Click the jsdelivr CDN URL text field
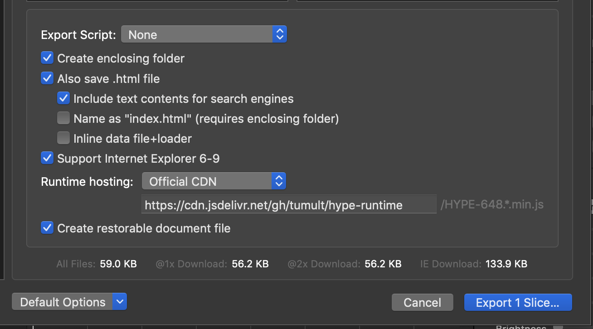The height and width of the screenshot is (329, 593). [288, 205]
